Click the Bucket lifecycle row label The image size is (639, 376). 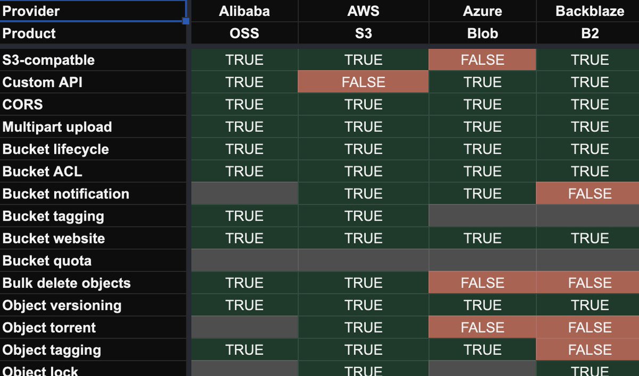93,149
